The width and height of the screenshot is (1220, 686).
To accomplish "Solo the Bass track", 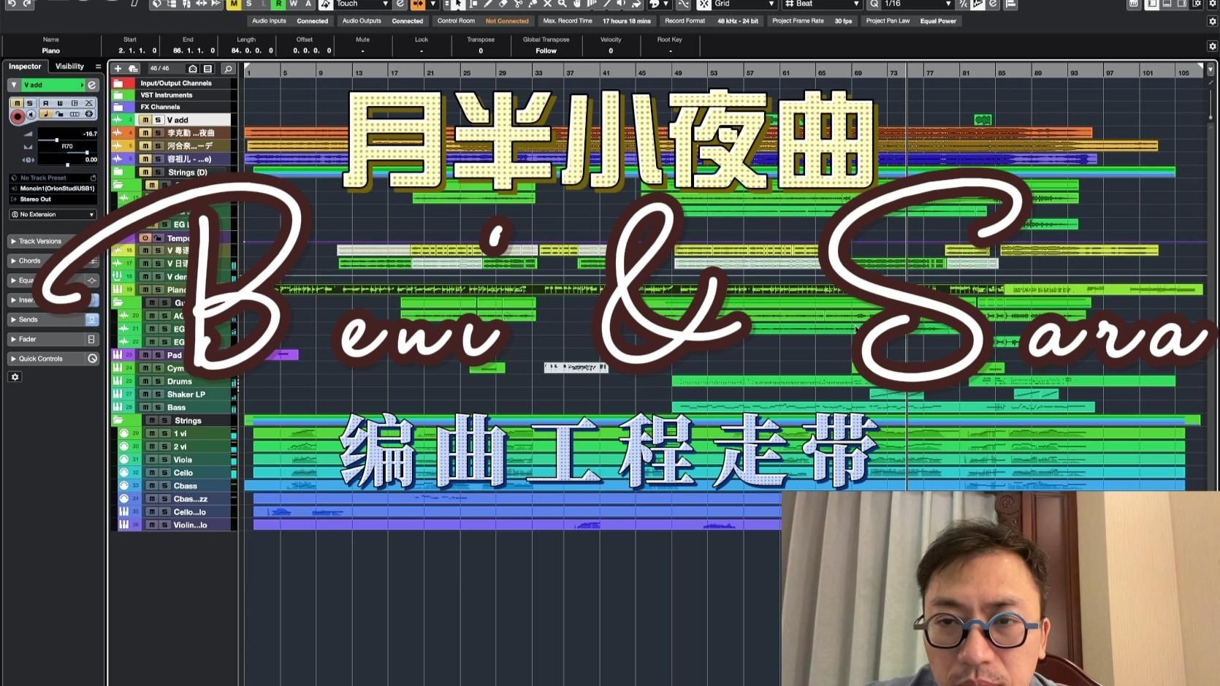I will (x=158, y=408).
